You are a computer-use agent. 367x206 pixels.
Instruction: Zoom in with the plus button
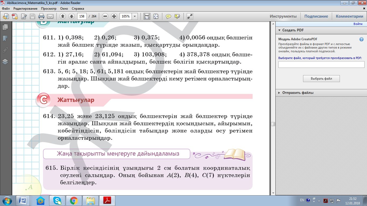point(114,16)
